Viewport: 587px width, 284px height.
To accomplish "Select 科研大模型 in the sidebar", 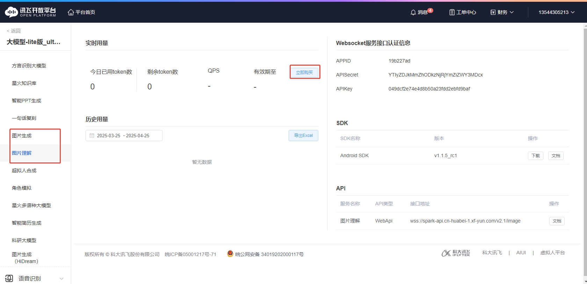I will (x=24, y=240).
